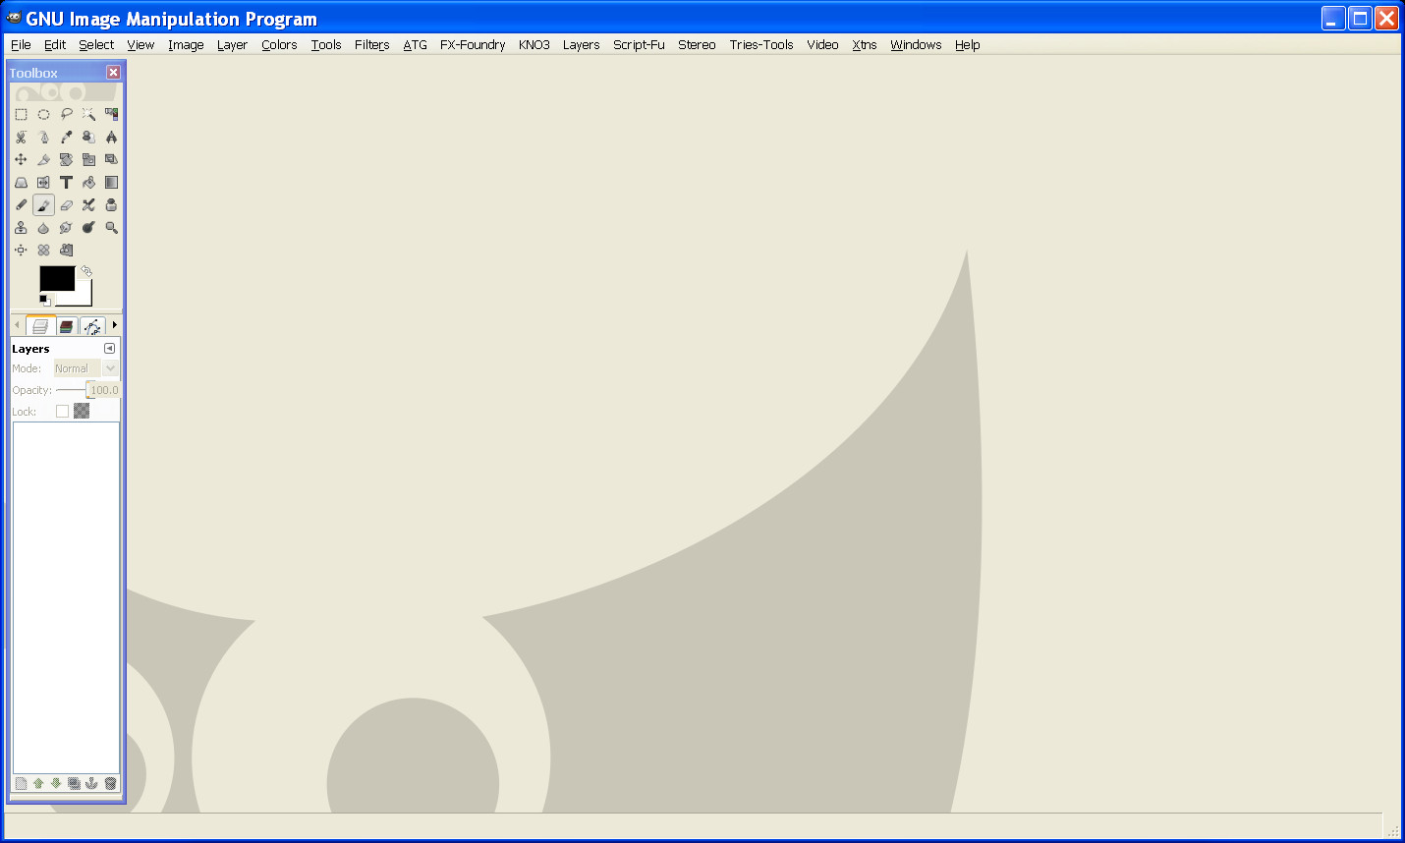
Task: Open the Filters menu
Action: 371,45
